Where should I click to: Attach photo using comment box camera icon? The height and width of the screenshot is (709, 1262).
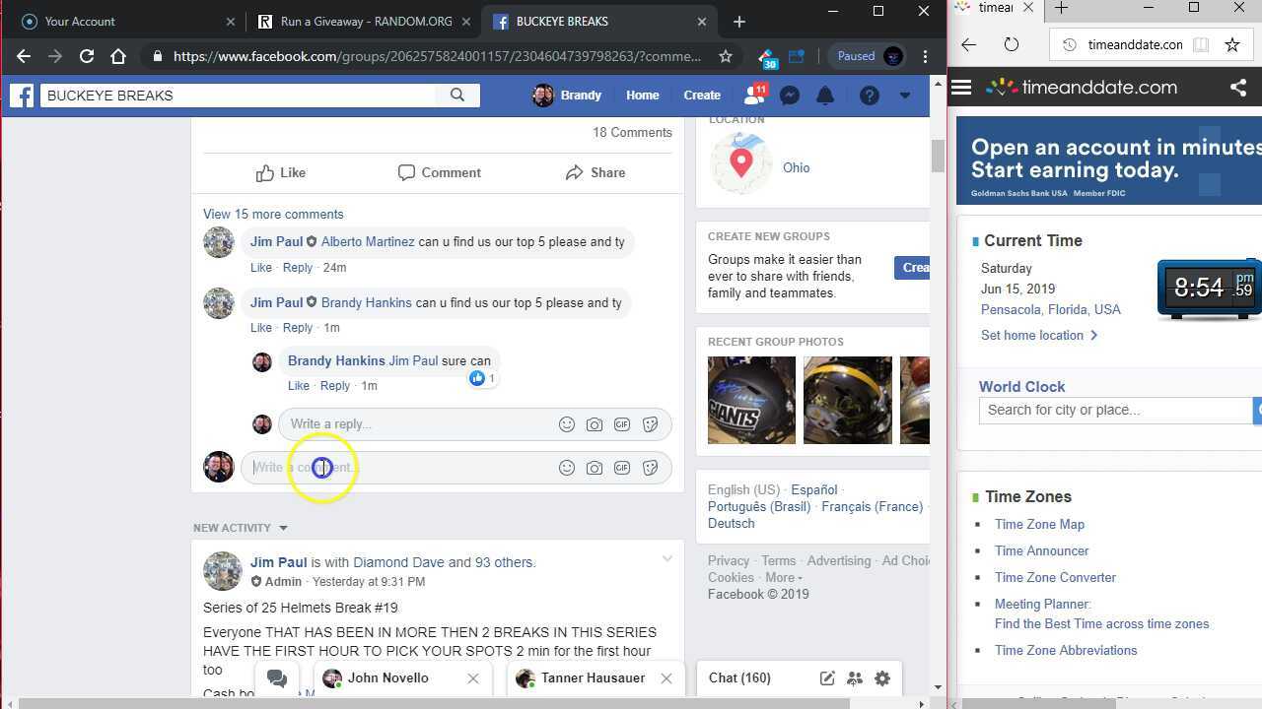(x=594, y=468)
